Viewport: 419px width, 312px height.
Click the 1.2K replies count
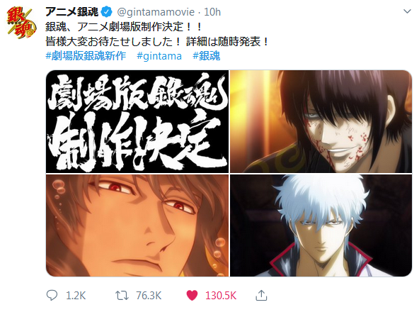pos(76,296)
